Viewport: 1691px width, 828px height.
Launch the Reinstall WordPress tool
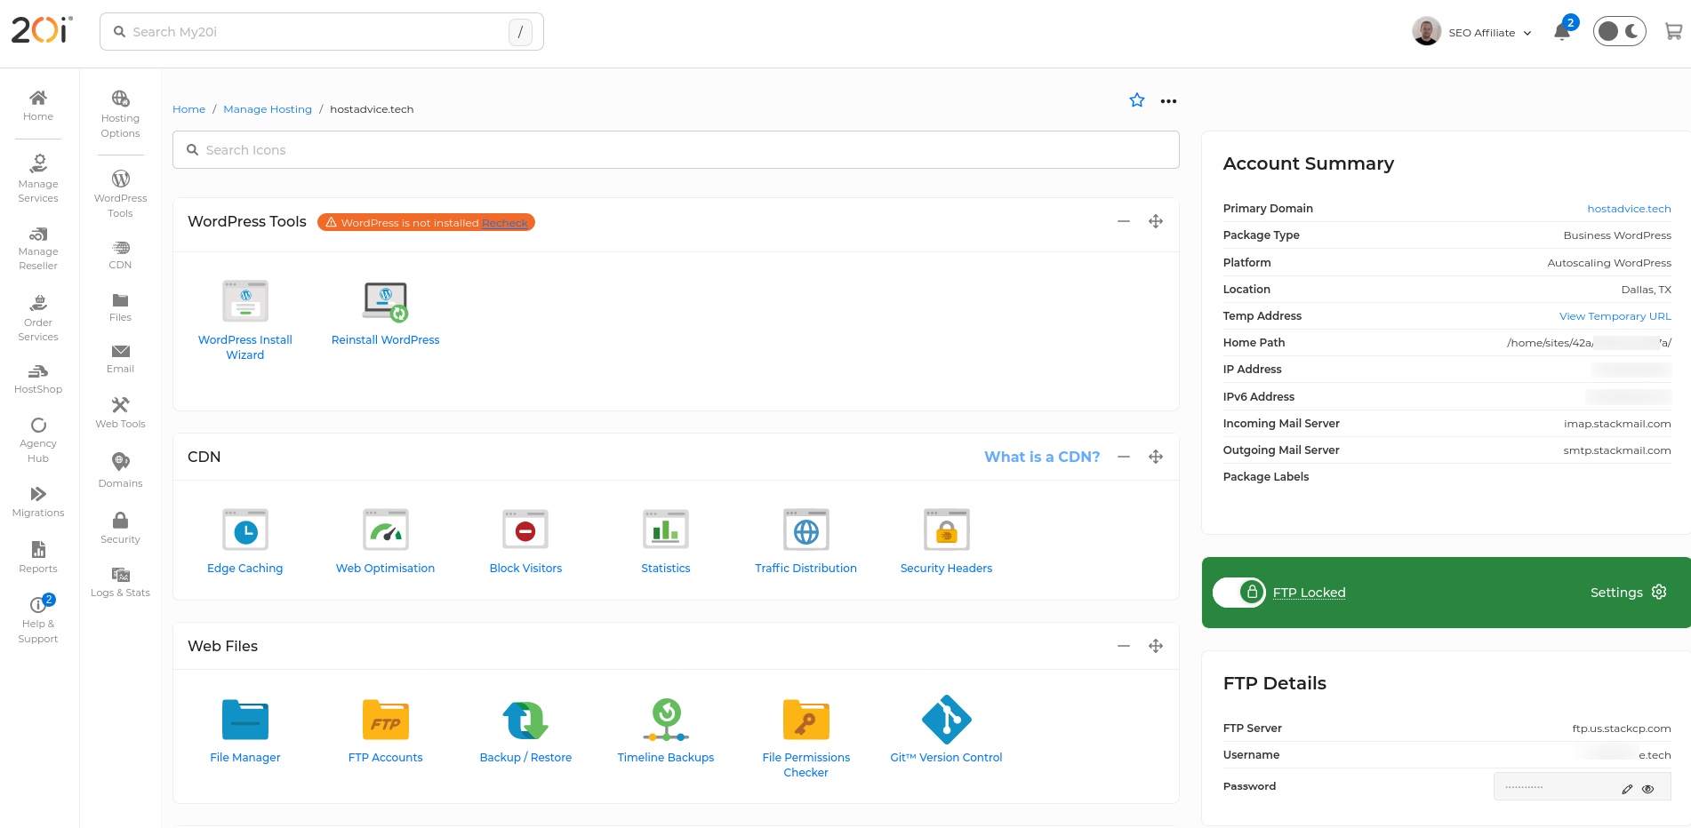point(386,301)
